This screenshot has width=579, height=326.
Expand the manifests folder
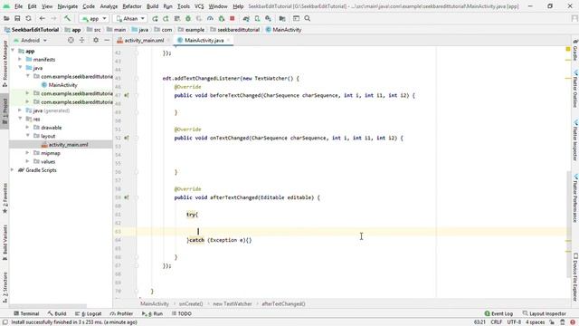tap(20, 59)
